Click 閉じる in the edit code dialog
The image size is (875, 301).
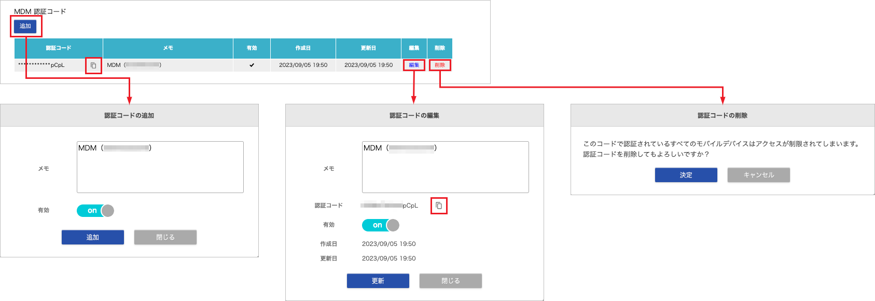coord(451,281)
